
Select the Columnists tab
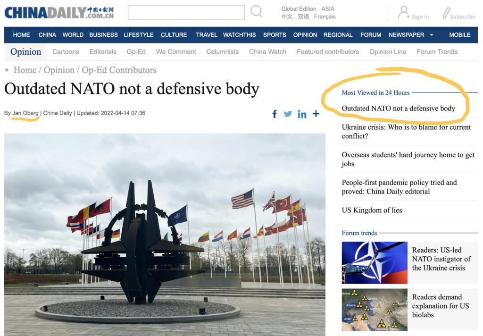(223, 52)
